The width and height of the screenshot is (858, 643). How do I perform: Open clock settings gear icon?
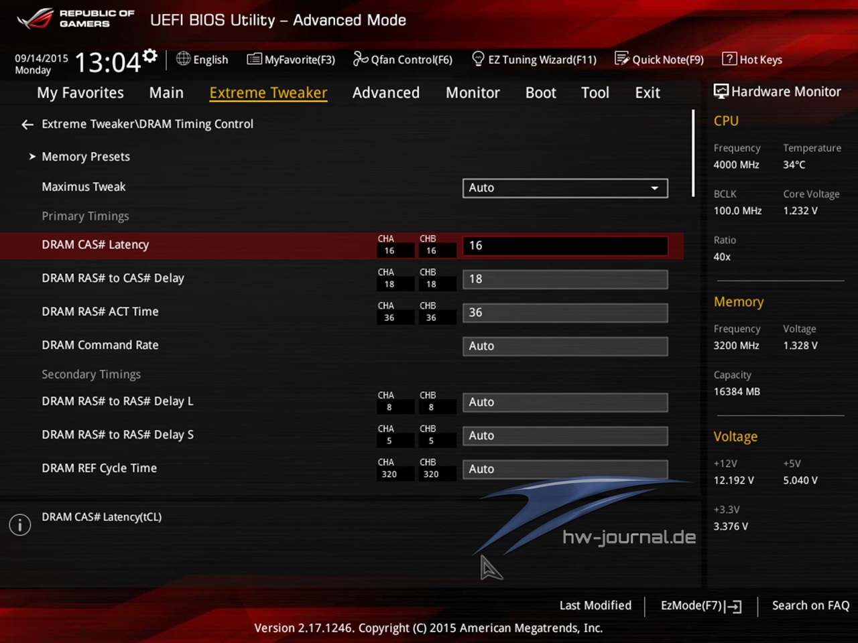click(x=150, y=56)
